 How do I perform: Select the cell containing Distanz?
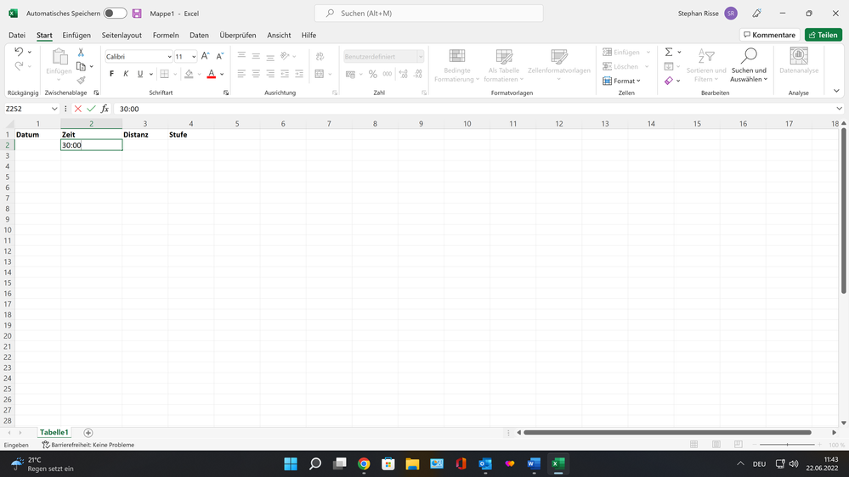coord(144,135)
